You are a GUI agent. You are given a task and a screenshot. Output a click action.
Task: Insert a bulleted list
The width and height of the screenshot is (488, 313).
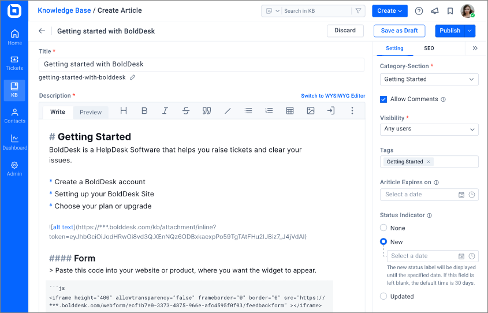pos(248,111)
